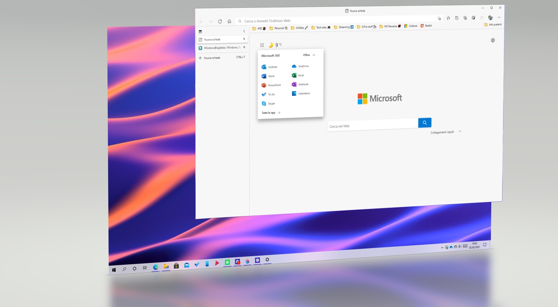The image size is (558, 307).
Task: Open Task View on the taskbar
Action: [145, 268]
